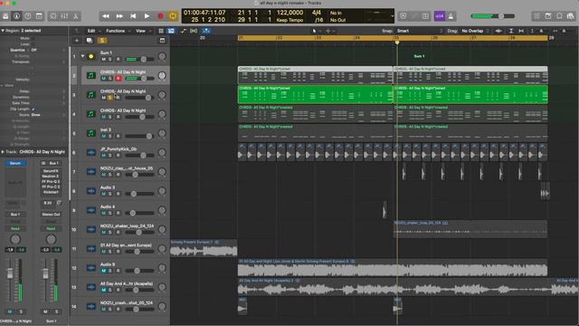Viewport: 579px width, 326px height.
Task: Expand the Track CHRDS inspector section
Action: (3, 152)
